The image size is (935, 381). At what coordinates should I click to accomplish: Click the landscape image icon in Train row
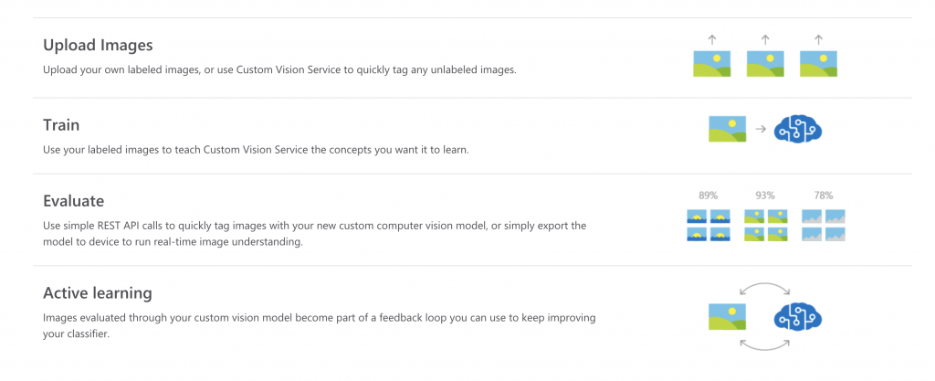coord(727,129)
